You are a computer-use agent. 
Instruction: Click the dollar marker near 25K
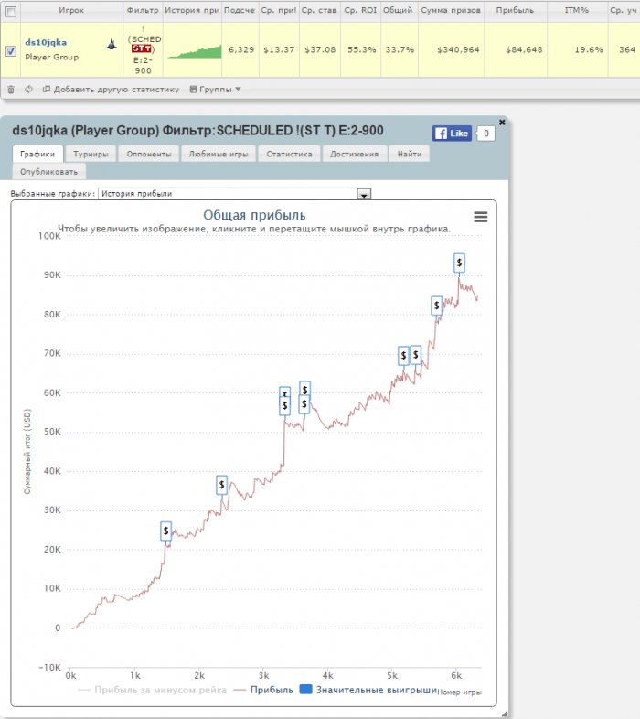[165, 531]
